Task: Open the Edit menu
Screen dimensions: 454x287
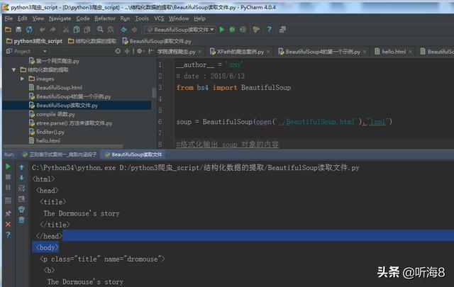Action: [22, 18]
